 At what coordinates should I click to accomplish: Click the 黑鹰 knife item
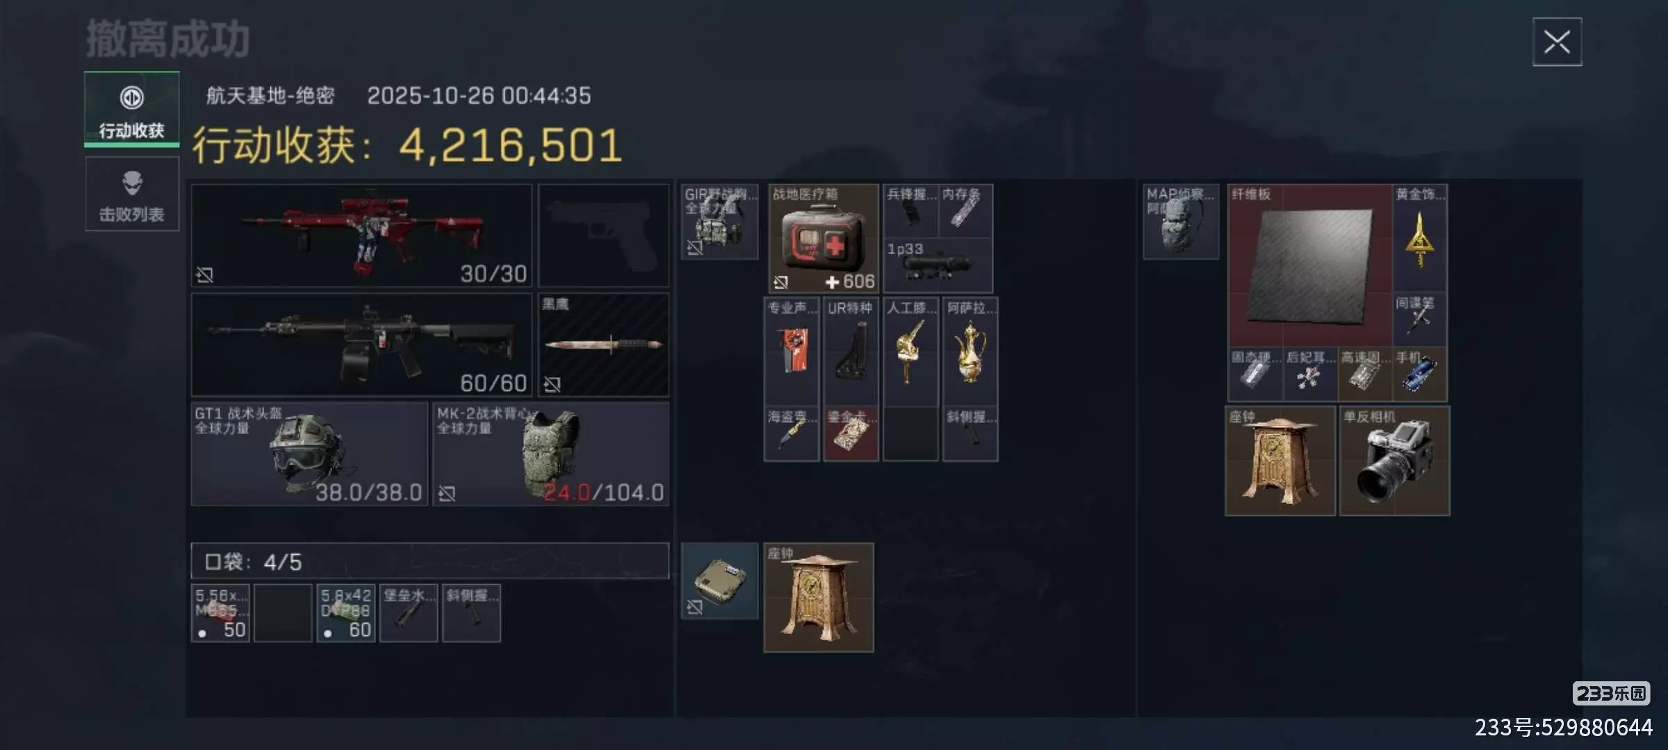point(603,345)
